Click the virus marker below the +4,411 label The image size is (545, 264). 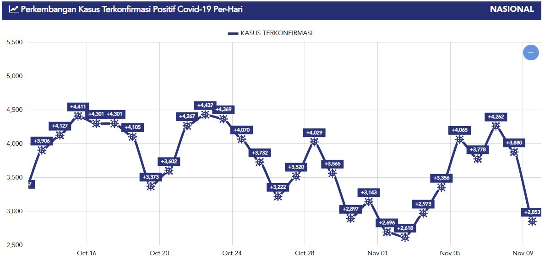[78, 116]
